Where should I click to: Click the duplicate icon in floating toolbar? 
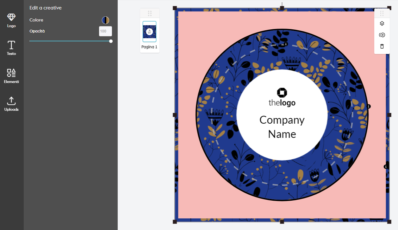pos(382,35)
